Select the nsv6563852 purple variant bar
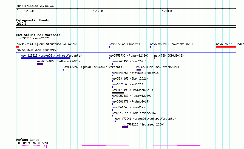This screenshot has width=244, height=149. pos(139,70)
